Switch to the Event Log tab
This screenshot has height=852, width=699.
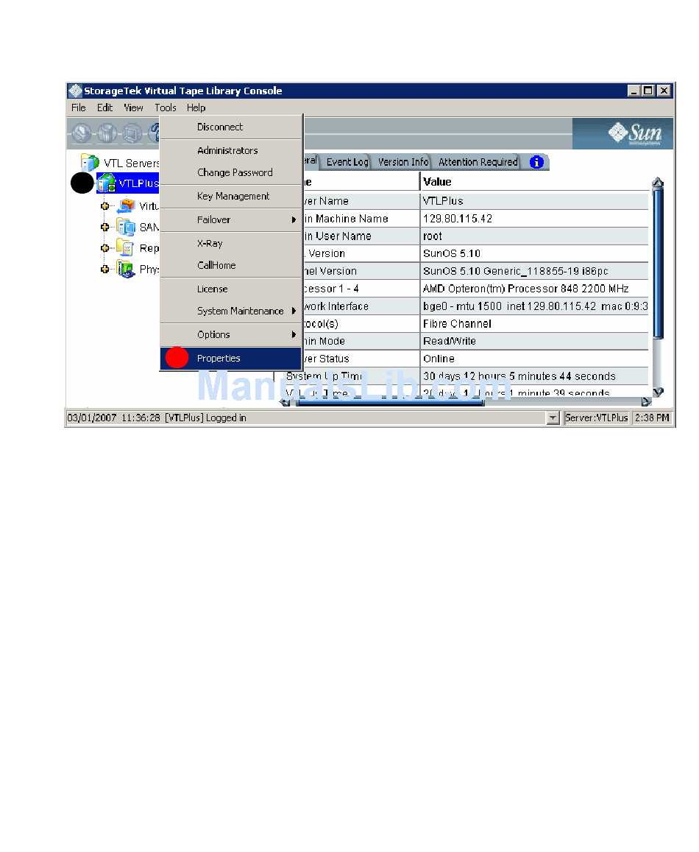347,162
